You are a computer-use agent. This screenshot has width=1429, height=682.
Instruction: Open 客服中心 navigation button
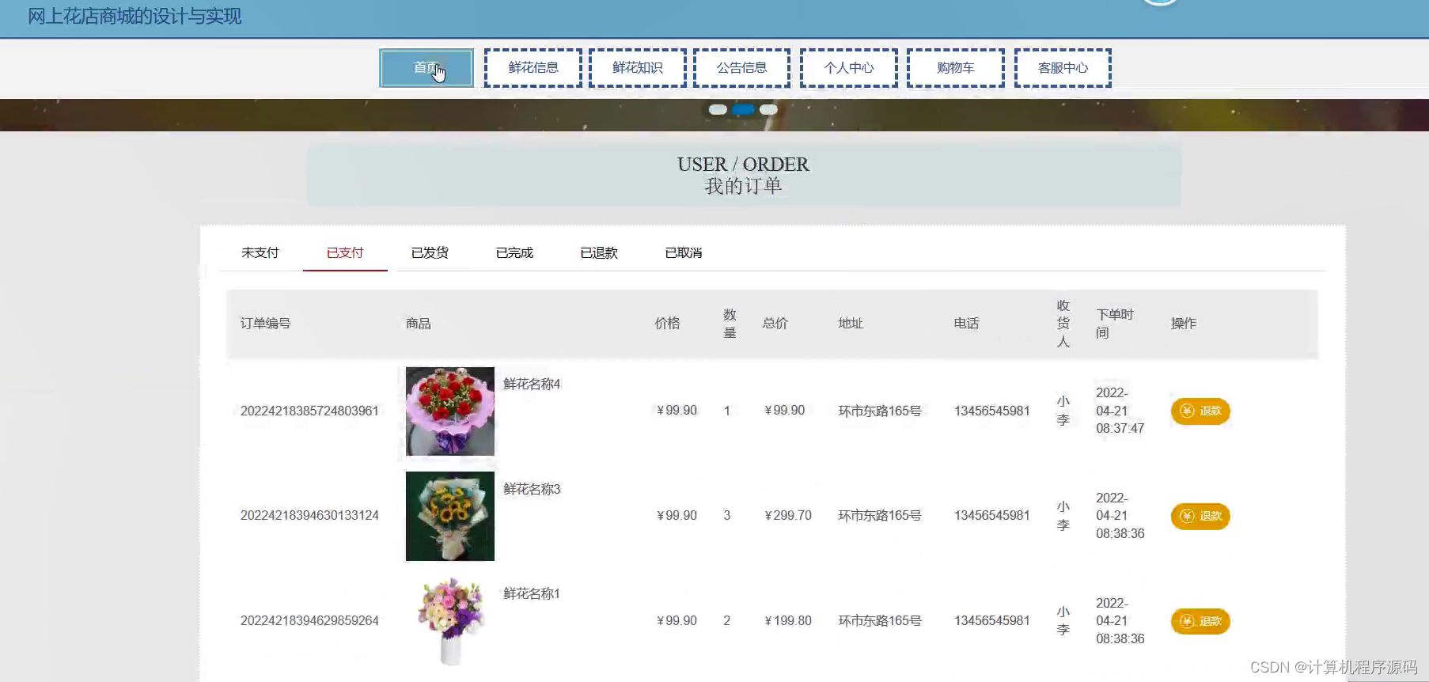(x=1063, y=68)
